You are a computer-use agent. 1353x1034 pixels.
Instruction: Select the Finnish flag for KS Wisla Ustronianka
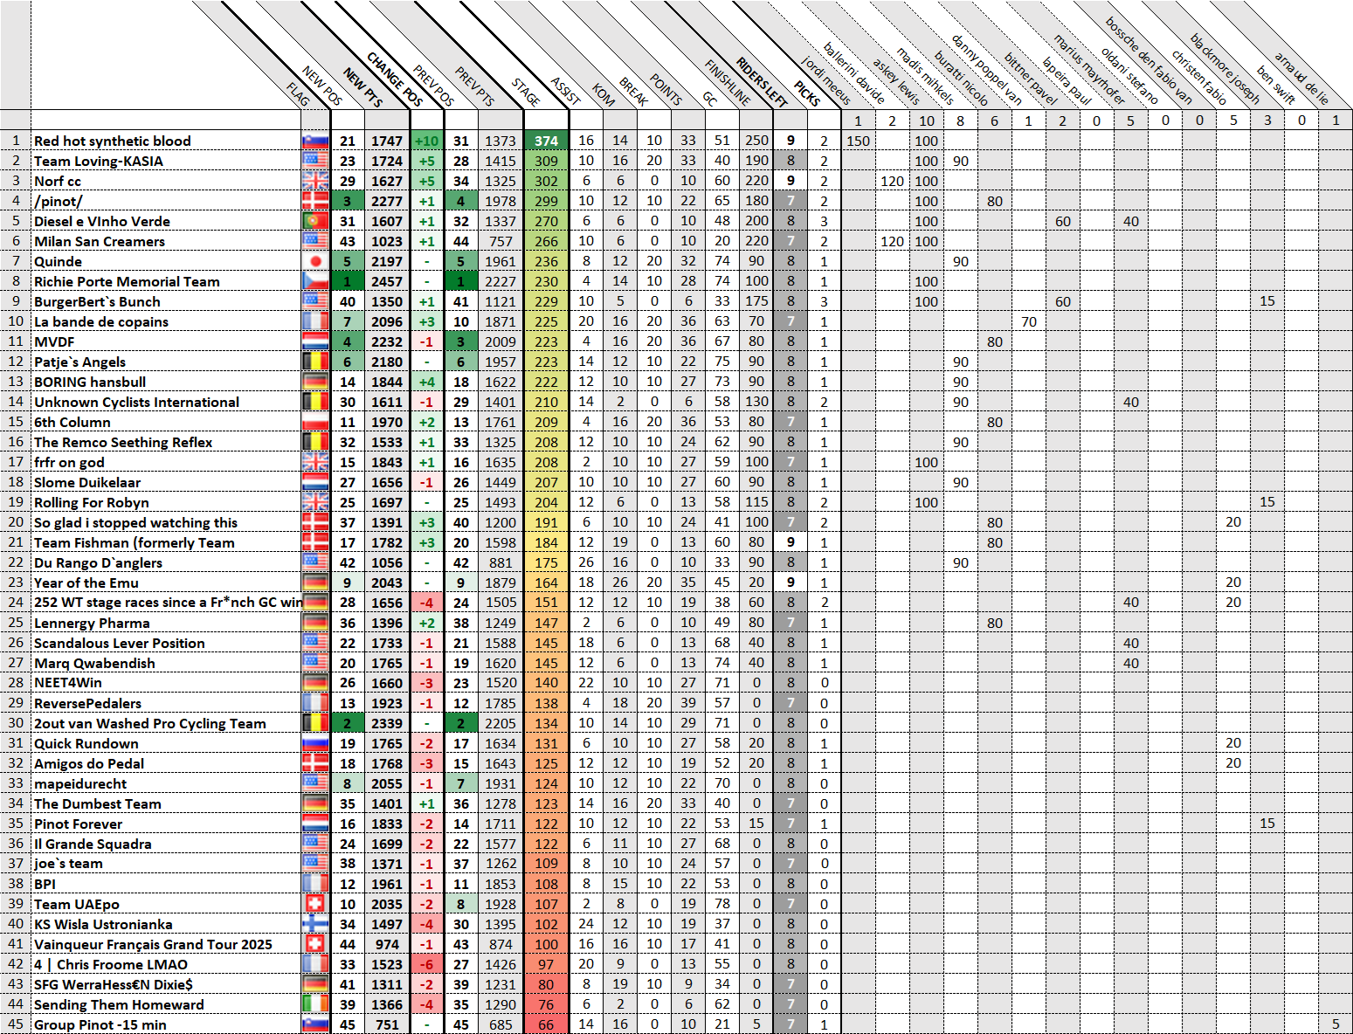[315, 924]
